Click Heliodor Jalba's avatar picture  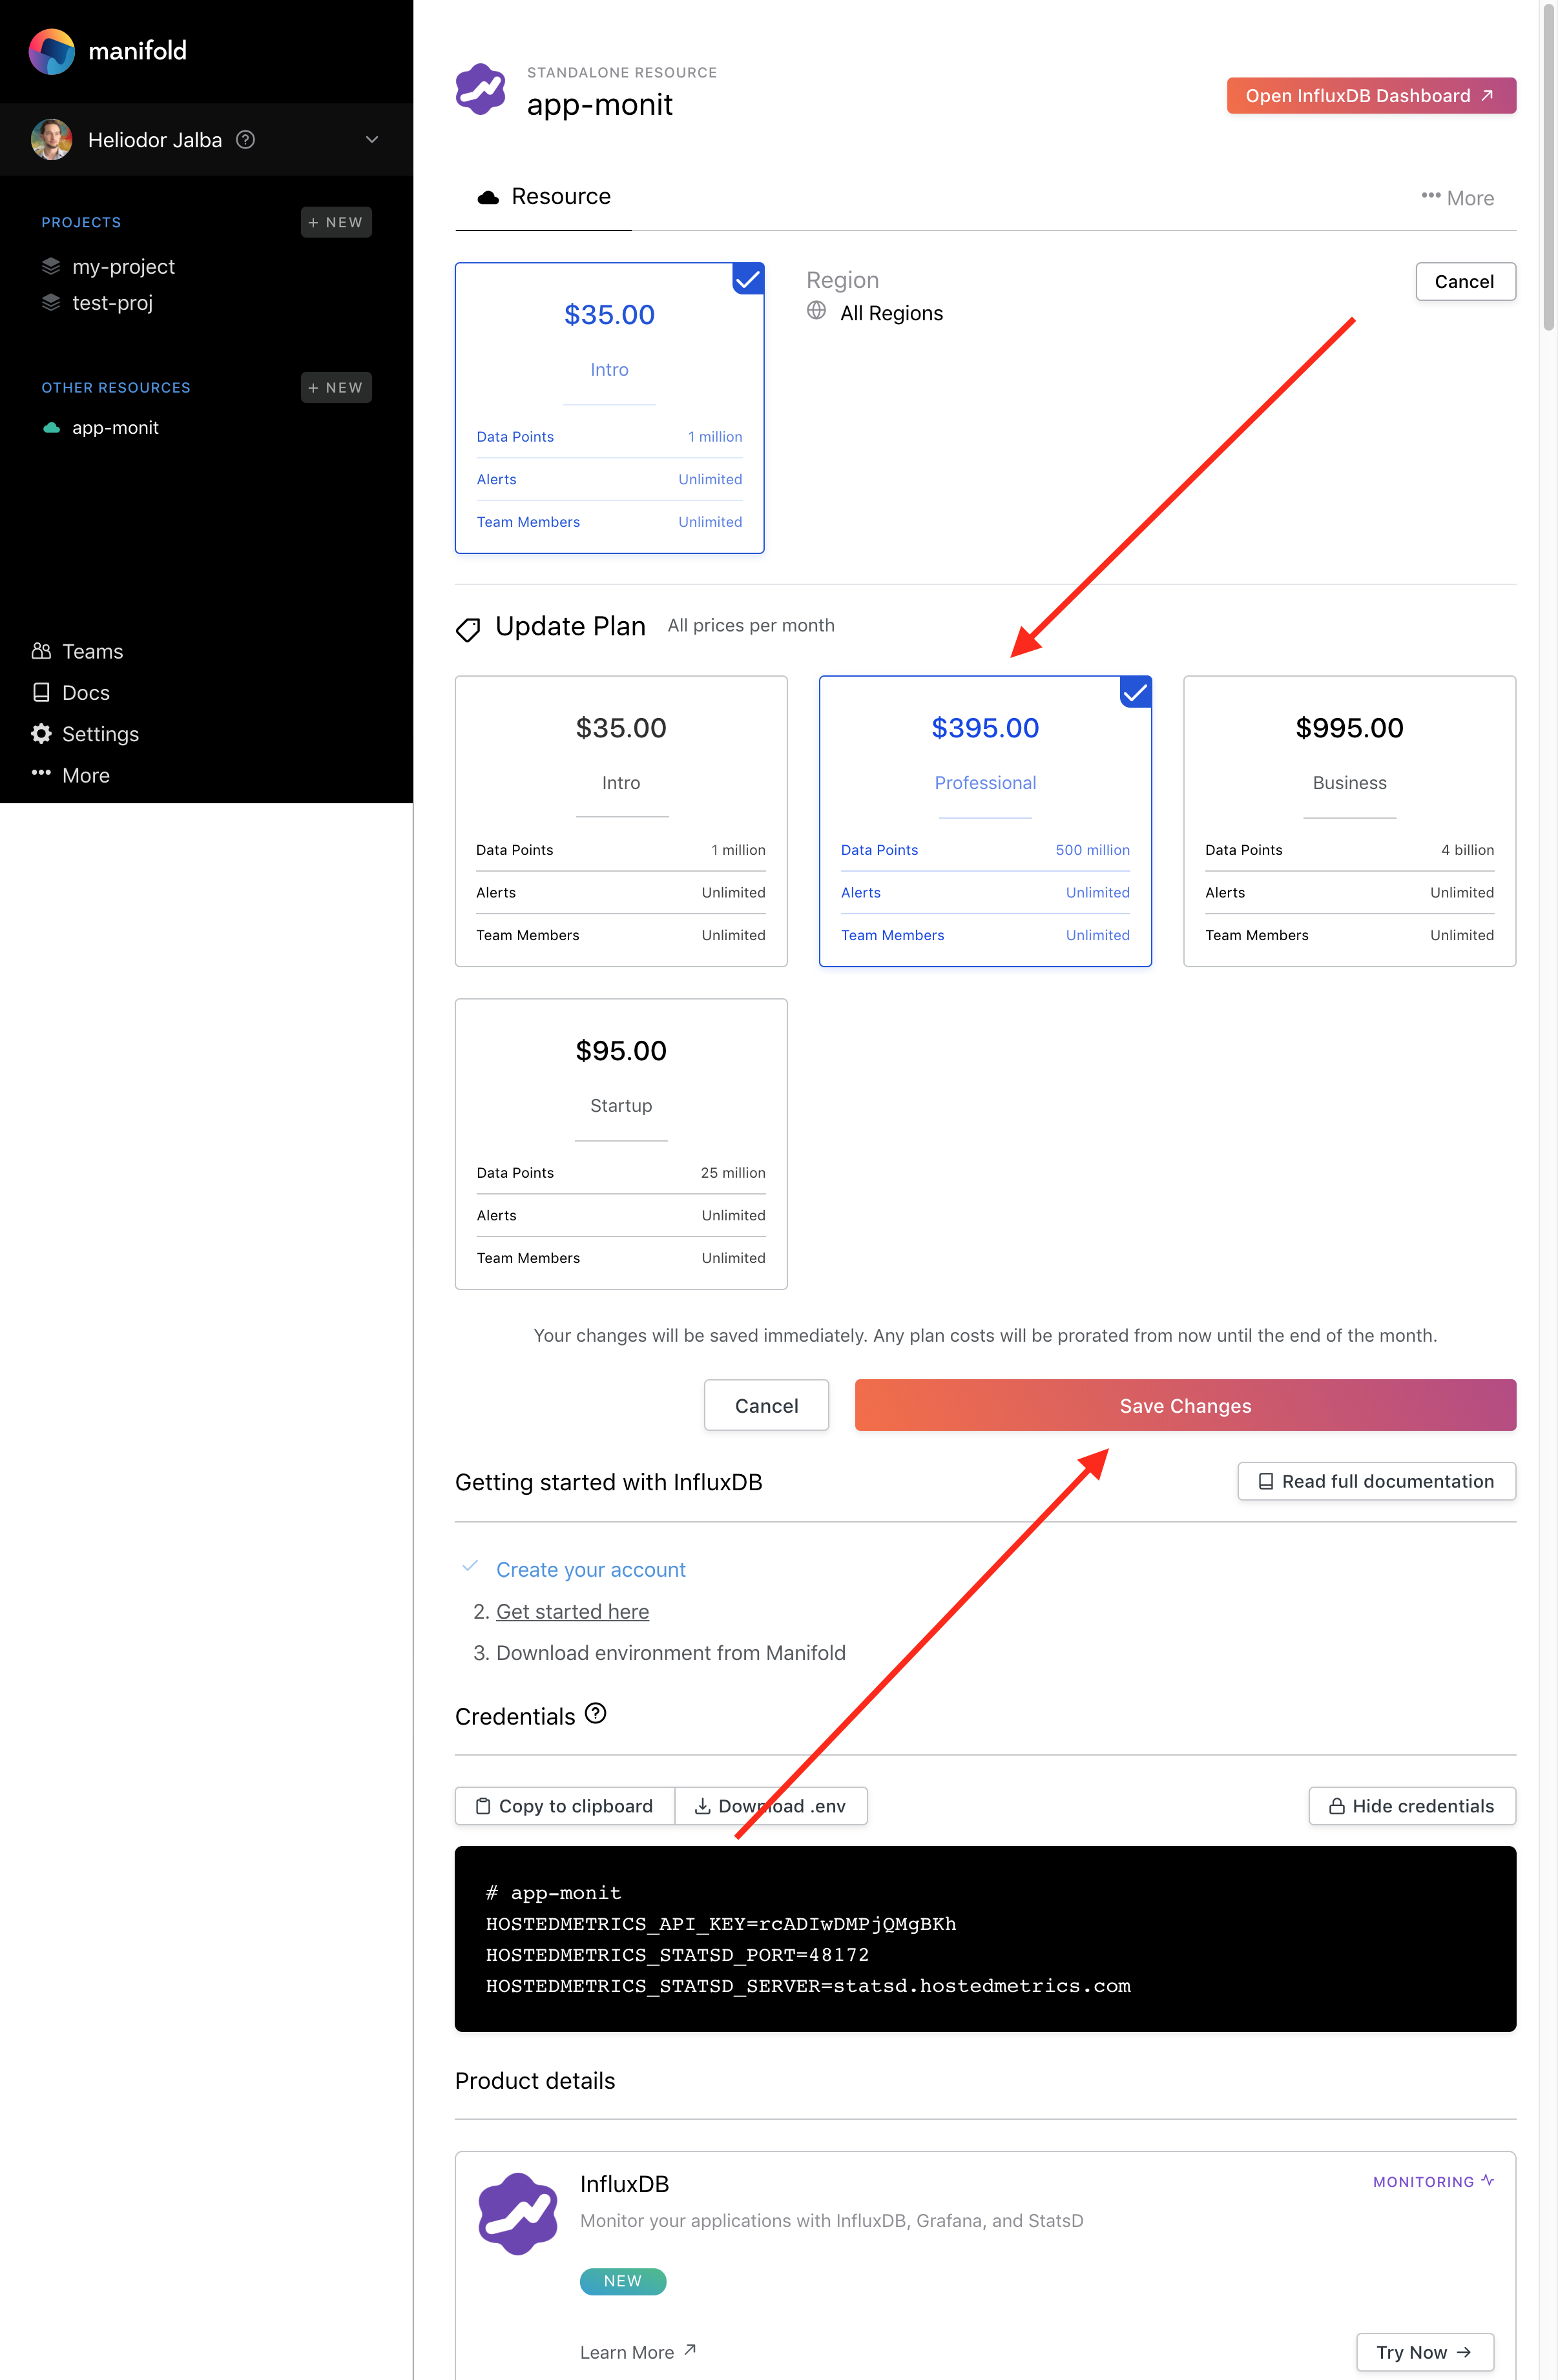pos(51,139)
